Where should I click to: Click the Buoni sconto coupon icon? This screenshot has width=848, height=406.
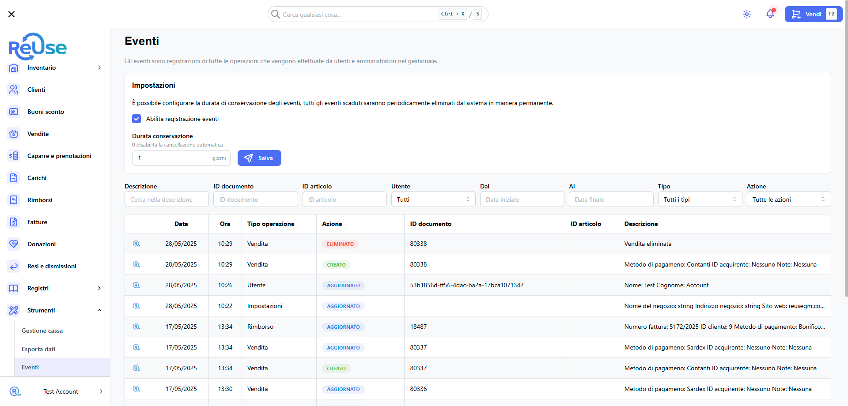coord(14,112)
